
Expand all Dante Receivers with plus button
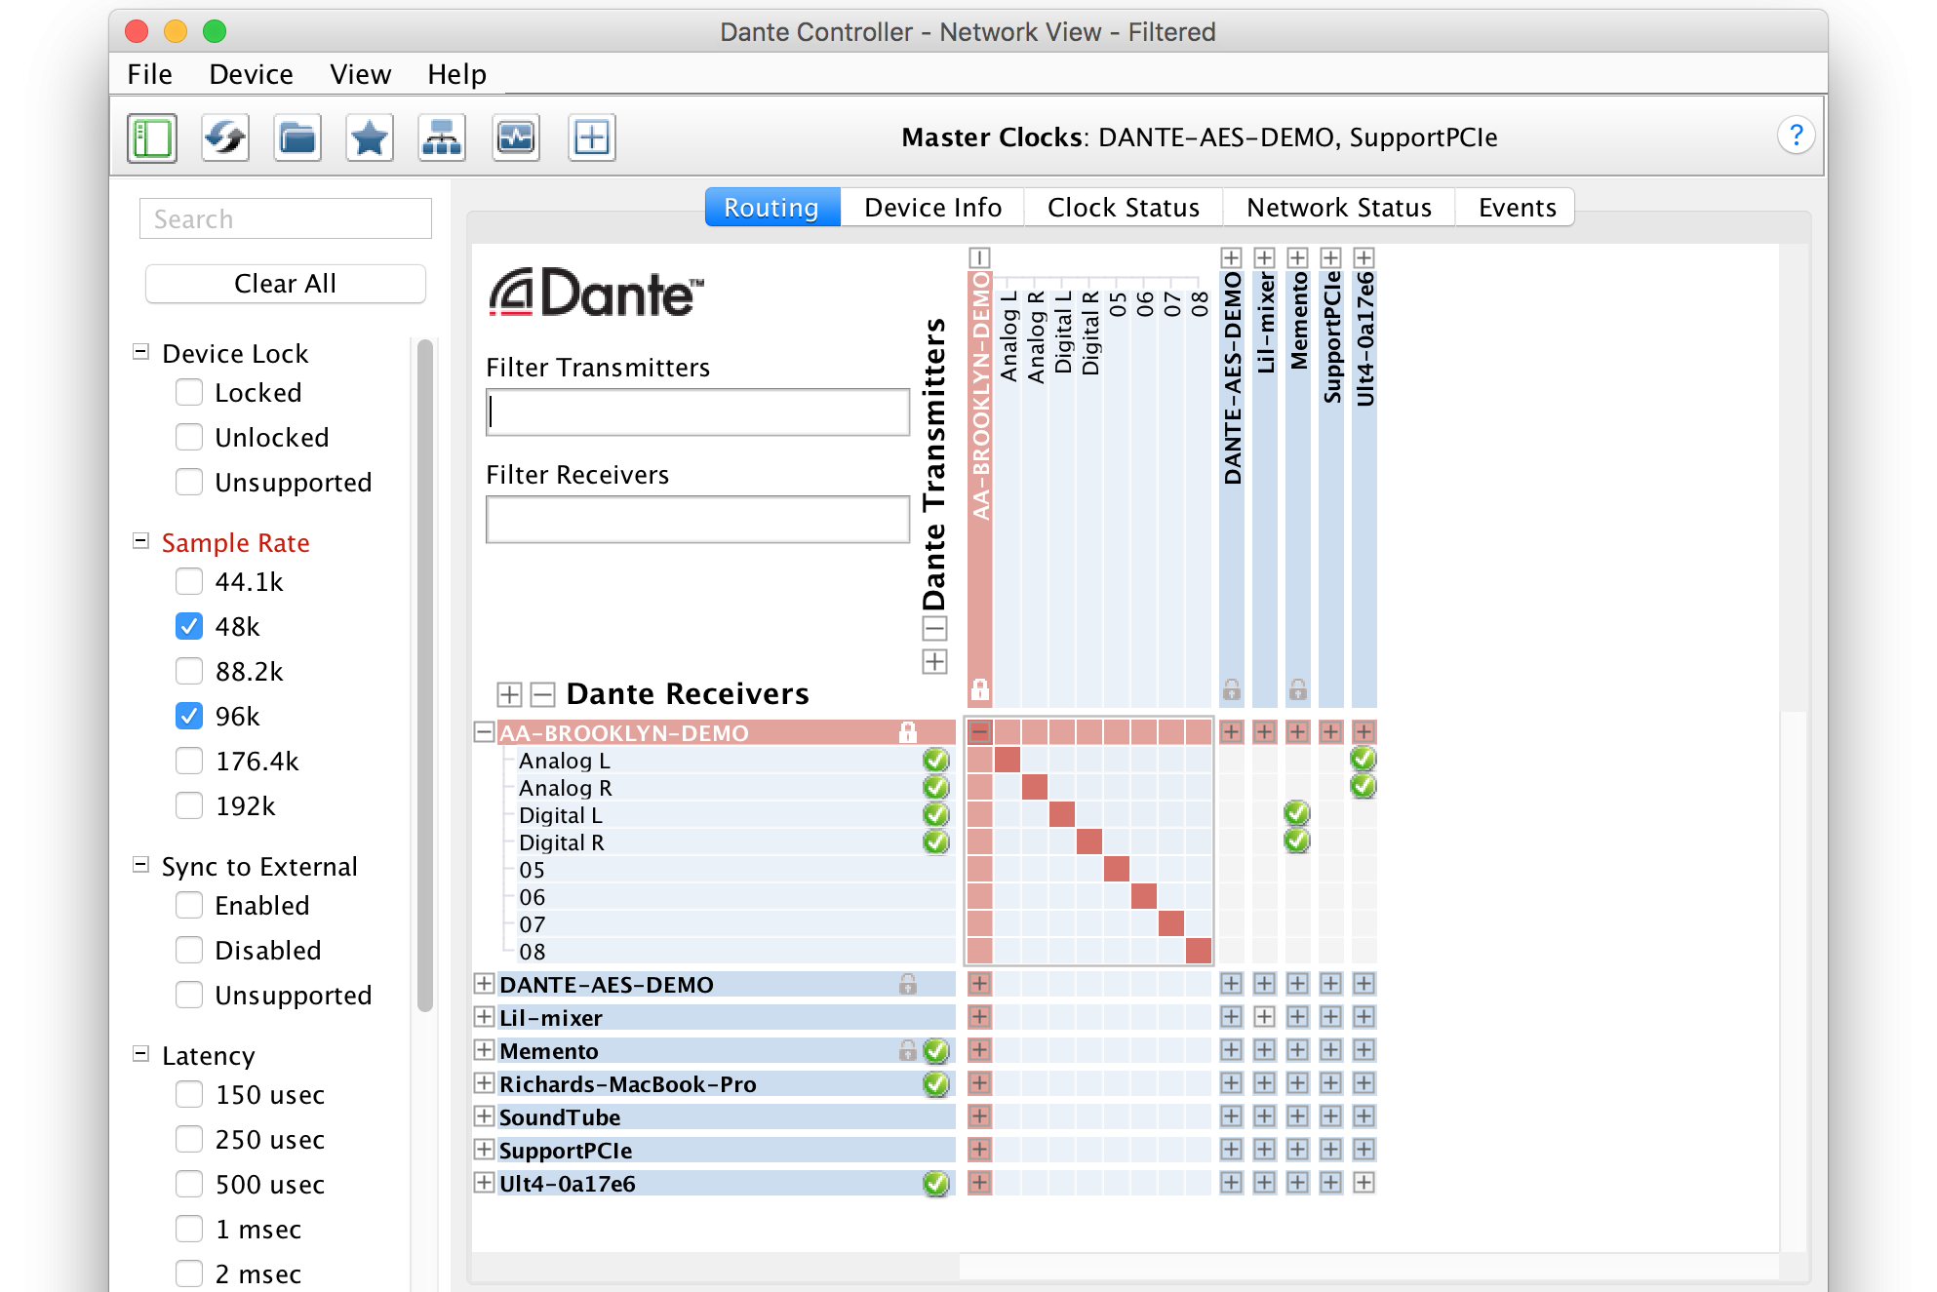coord(509,694)
